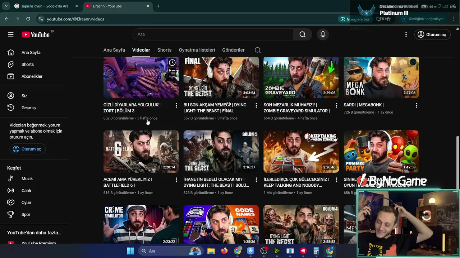Open Keep Talking and Nobody Explodes thumbnail
This screenshot has width=460, height=258.
(301, 152)
